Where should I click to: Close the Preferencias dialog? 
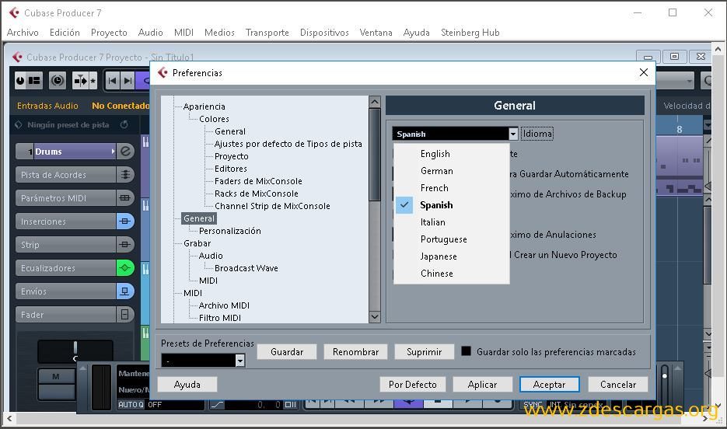click(644, 72)
